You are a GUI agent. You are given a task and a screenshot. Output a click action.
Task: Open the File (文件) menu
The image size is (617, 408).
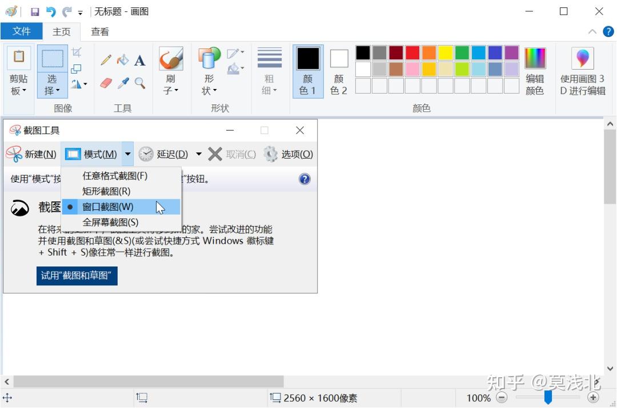[21, 31]
